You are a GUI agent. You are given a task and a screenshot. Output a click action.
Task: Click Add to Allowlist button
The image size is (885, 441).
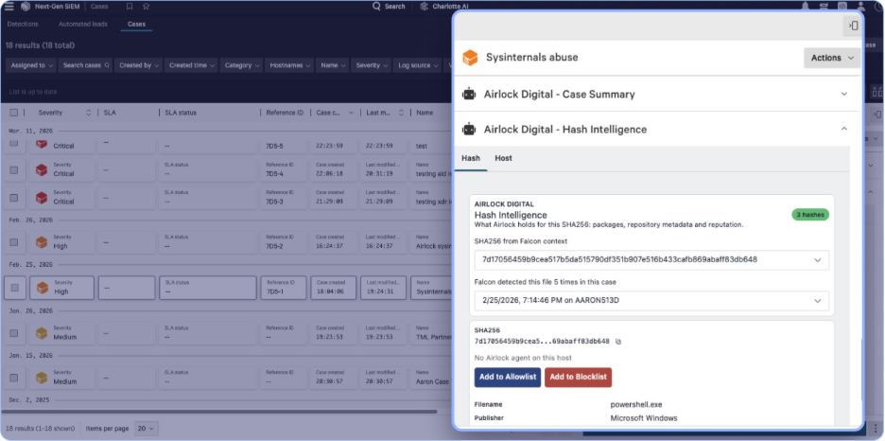(508, 378)
